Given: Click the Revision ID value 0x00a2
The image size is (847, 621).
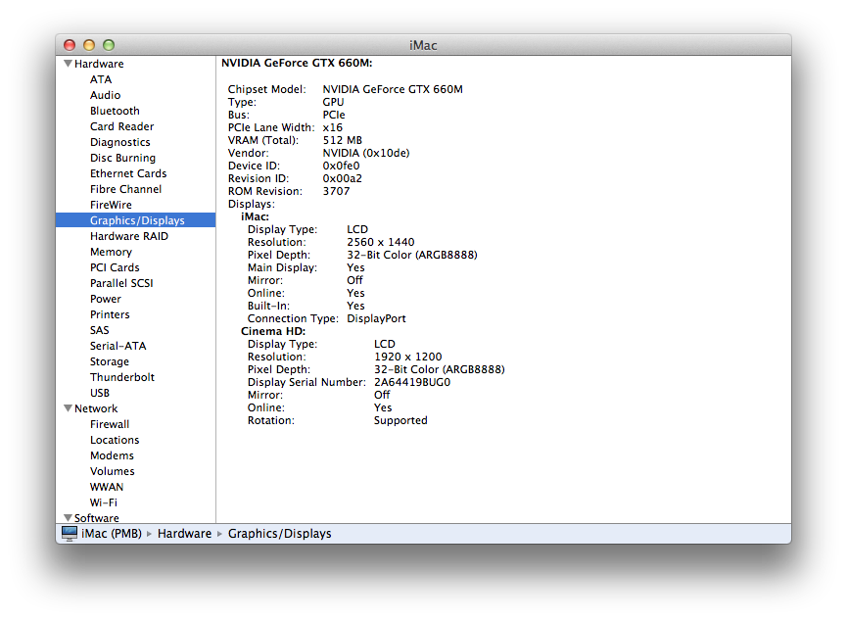Looking at the screenshot, I should click(343, 178).
